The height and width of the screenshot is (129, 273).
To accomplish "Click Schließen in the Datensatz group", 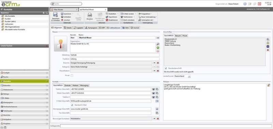I will [x=66, y=17].
